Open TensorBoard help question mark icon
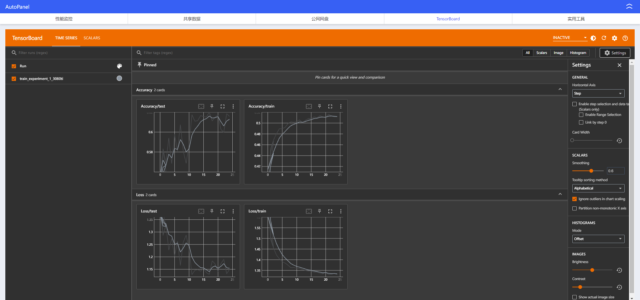This screenshot has width=640, height=300. [625, 38]
